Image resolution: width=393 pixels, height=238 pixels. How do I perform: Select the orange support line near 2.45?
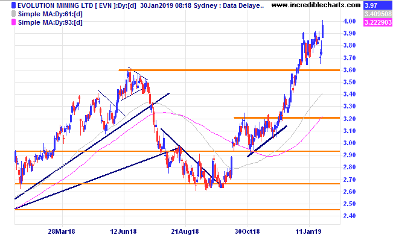[177, 210]
